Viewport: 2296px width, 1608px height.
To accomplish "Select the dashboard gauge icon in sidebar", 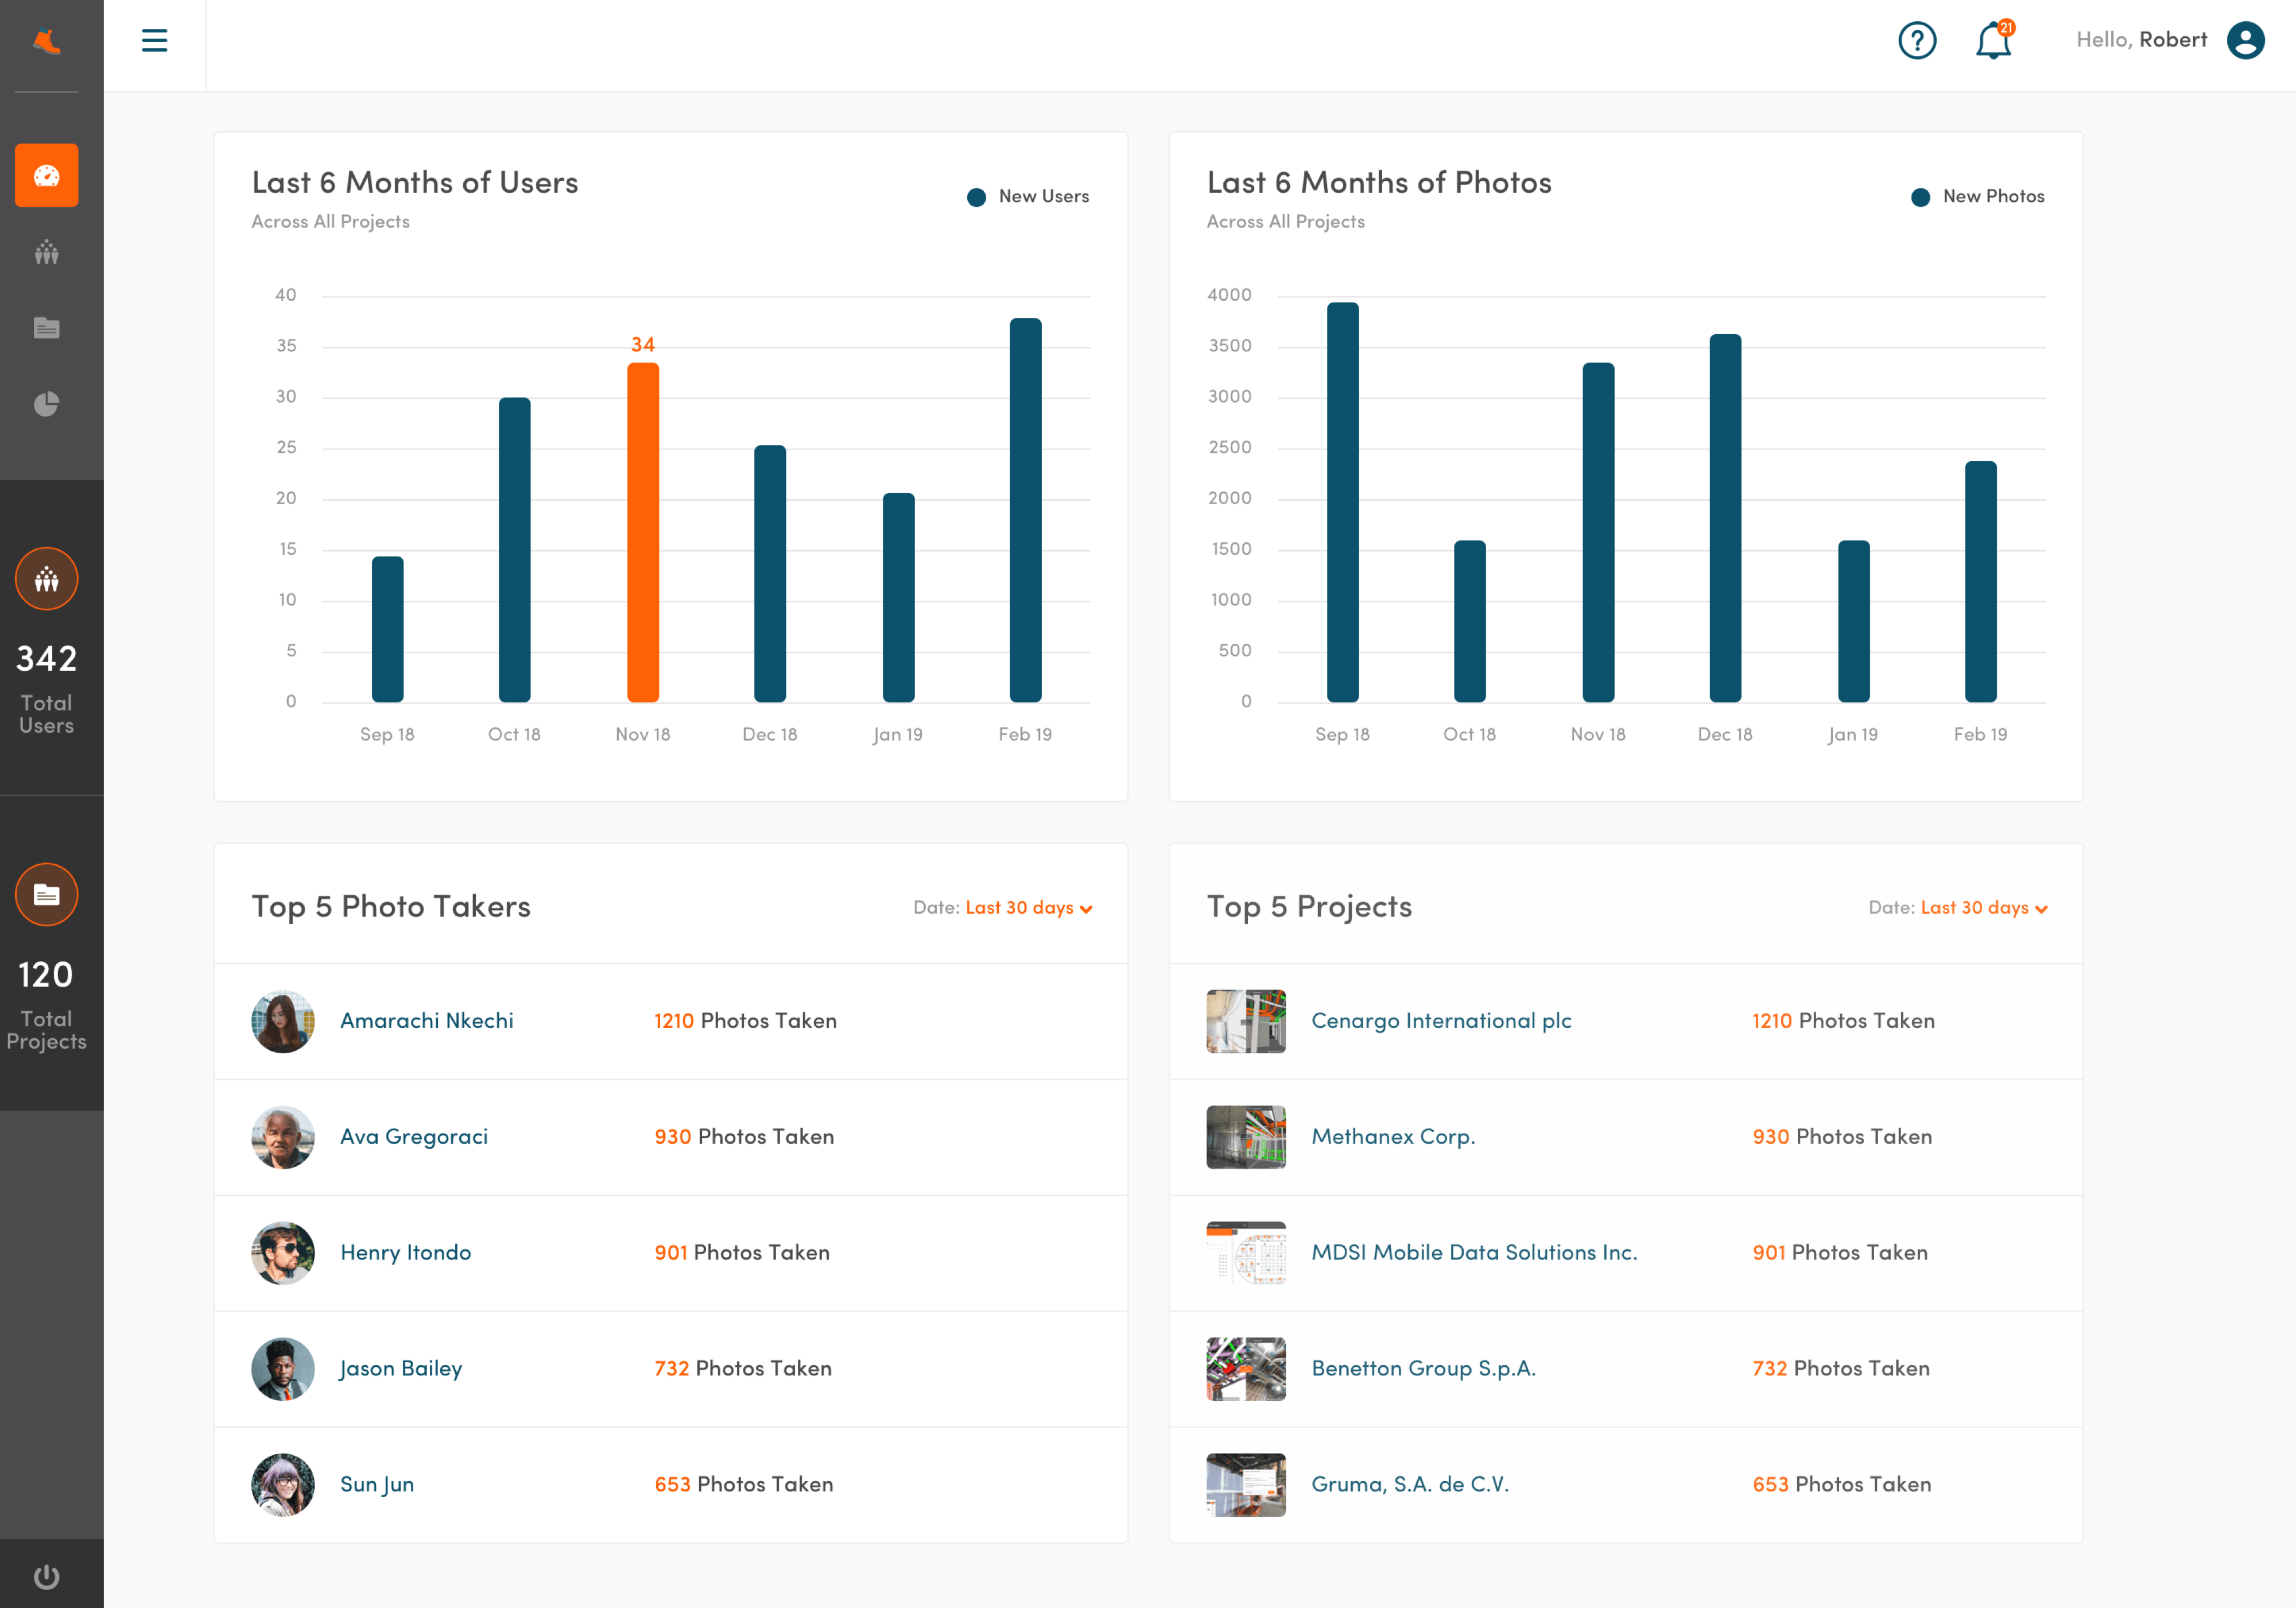I will point(47,175).
